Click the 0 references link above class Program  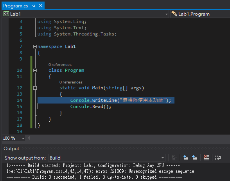point(60,65)
